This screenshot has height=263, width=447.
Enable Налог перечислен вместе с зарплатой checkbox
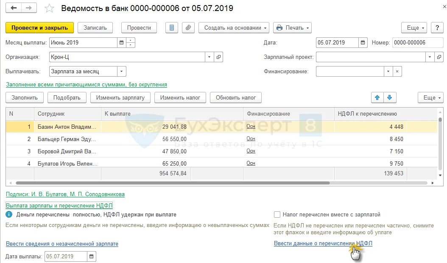click(x=277, y=215)
